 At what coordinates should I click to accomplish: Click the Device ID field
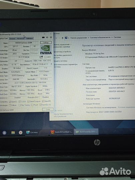[x=42, y=61]
